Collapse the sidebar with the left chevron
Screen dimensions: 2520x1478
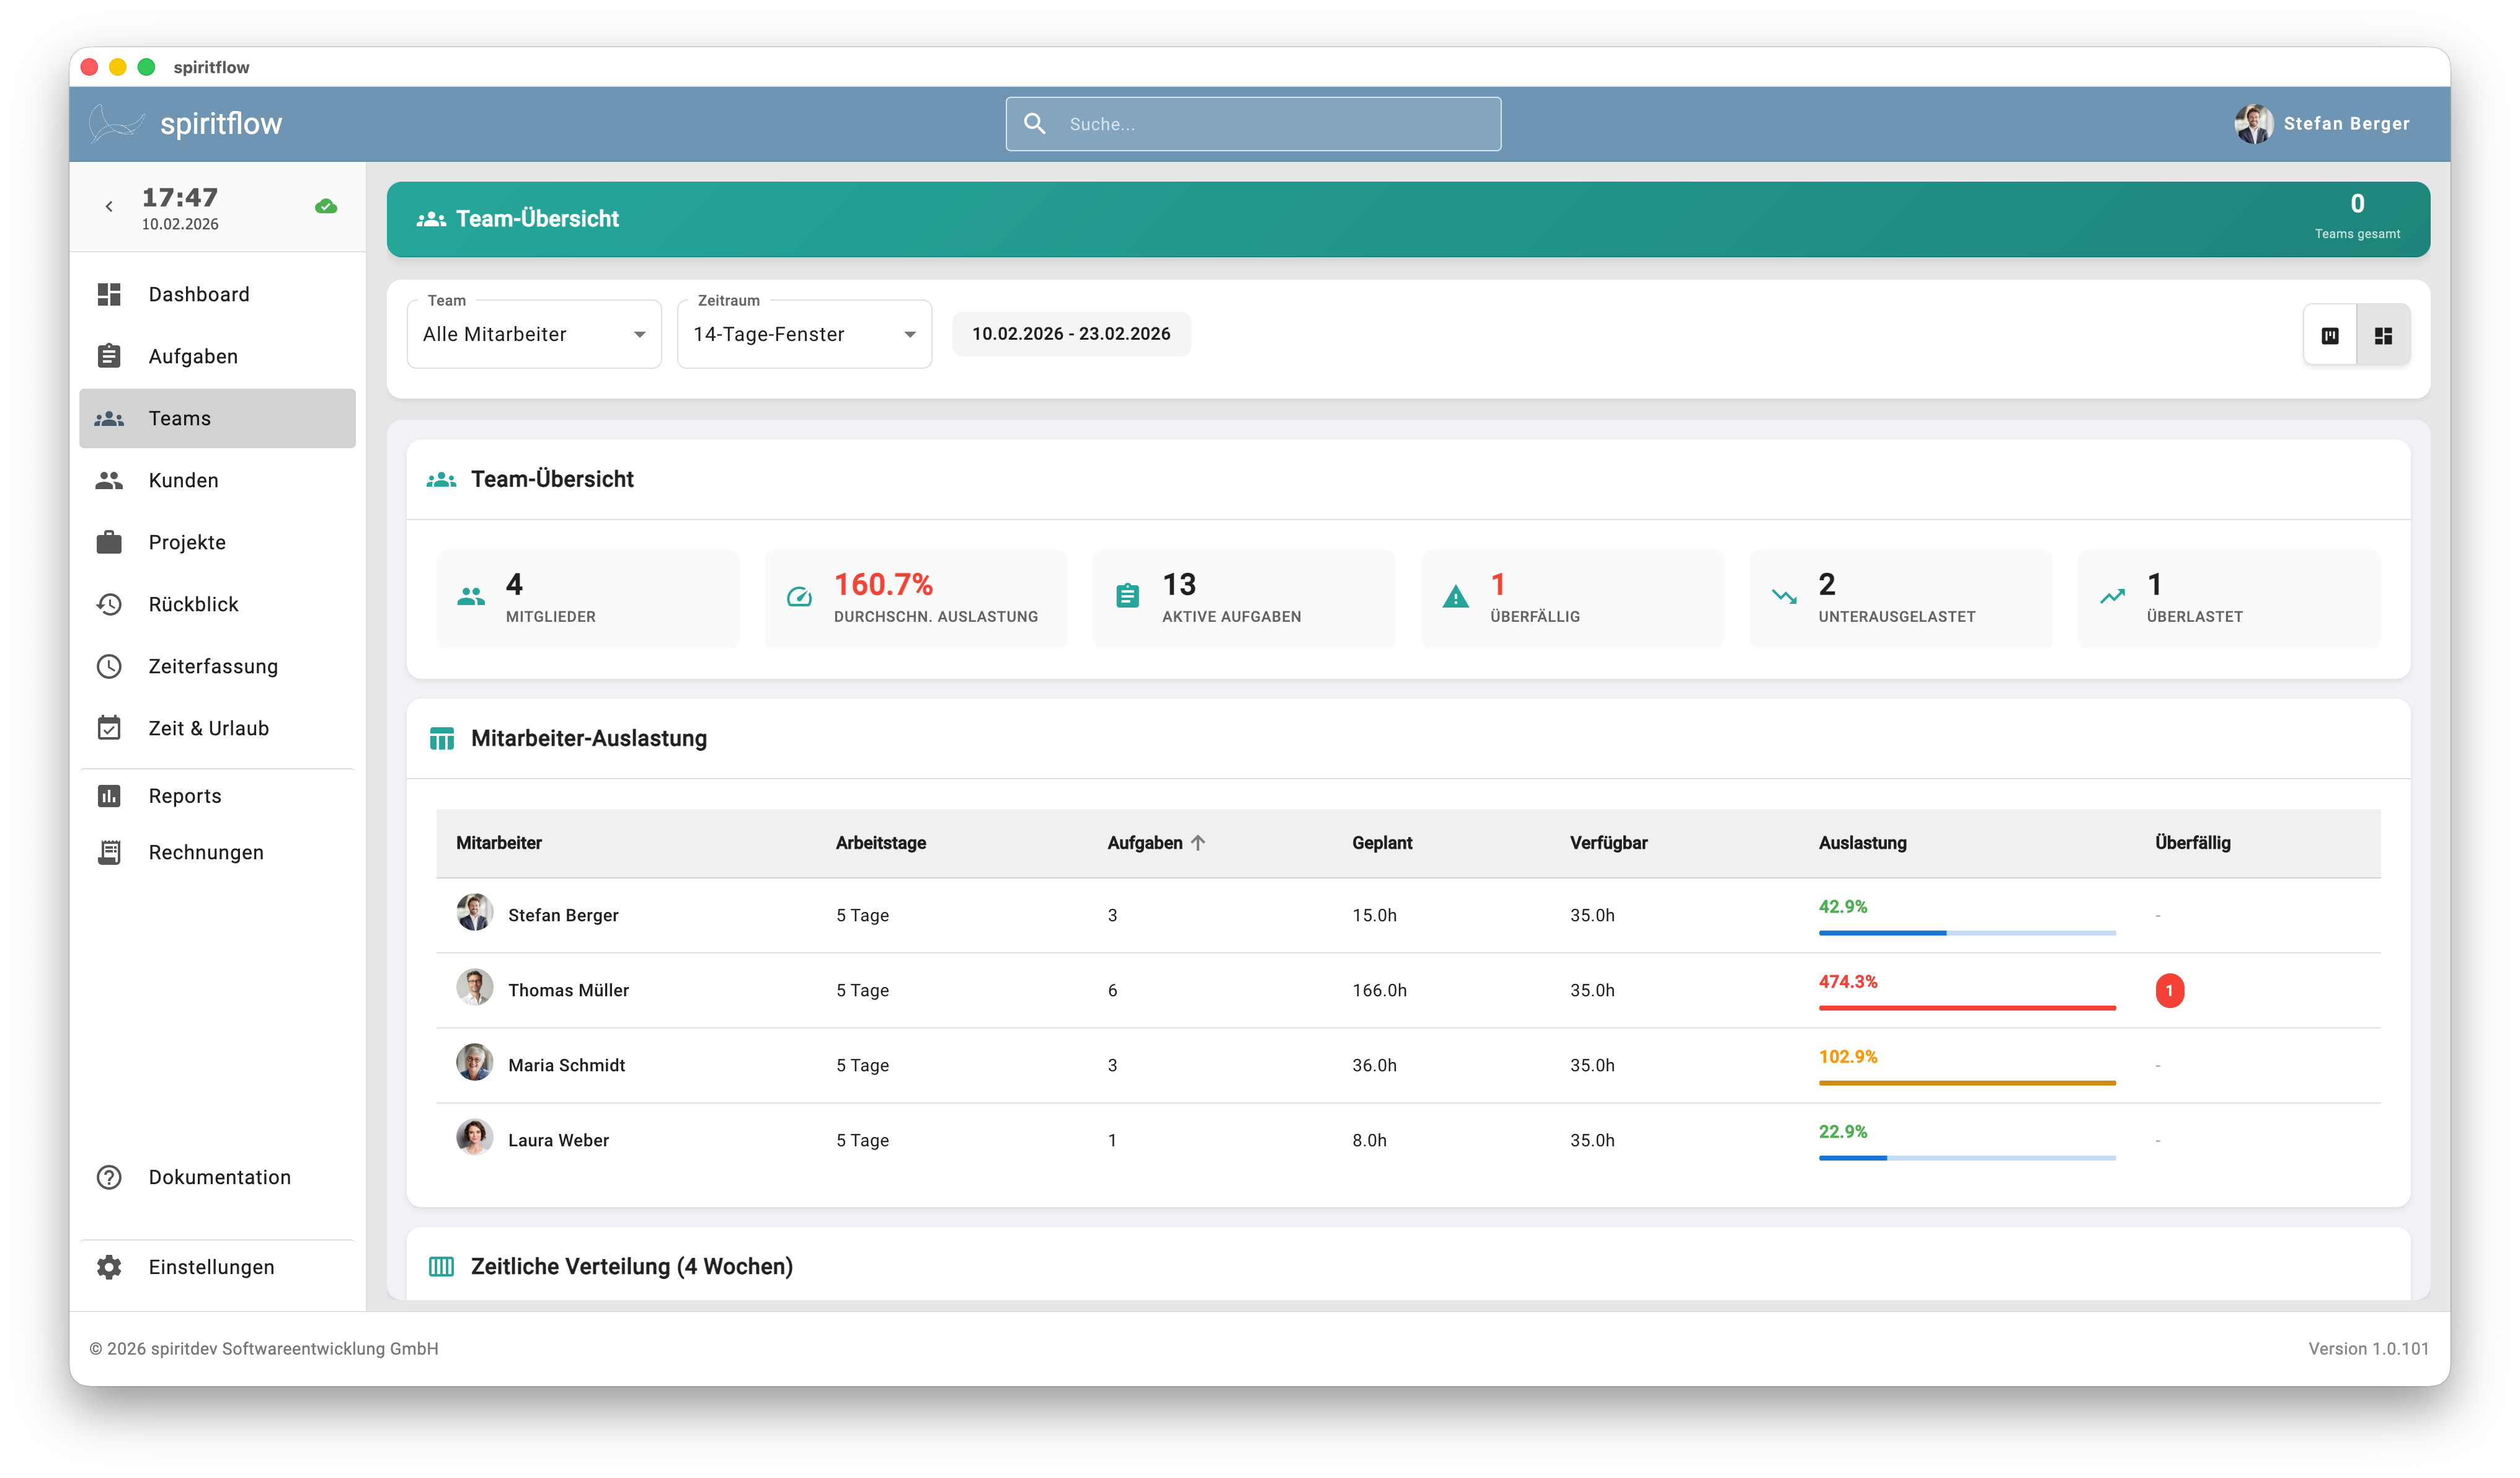109,207
